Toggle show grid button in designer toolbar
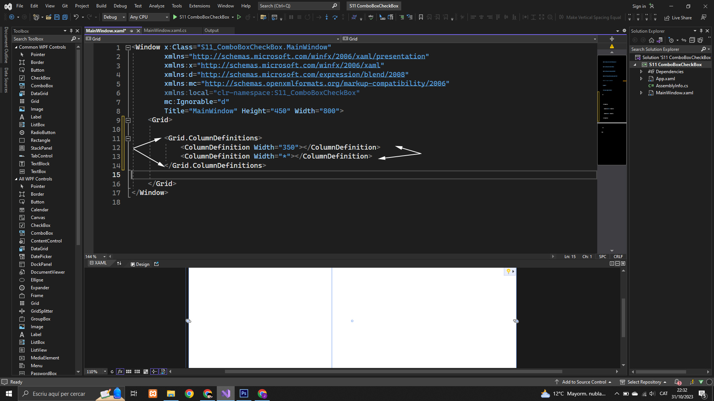This screenshot has width=714, height=401. (129, 372)
